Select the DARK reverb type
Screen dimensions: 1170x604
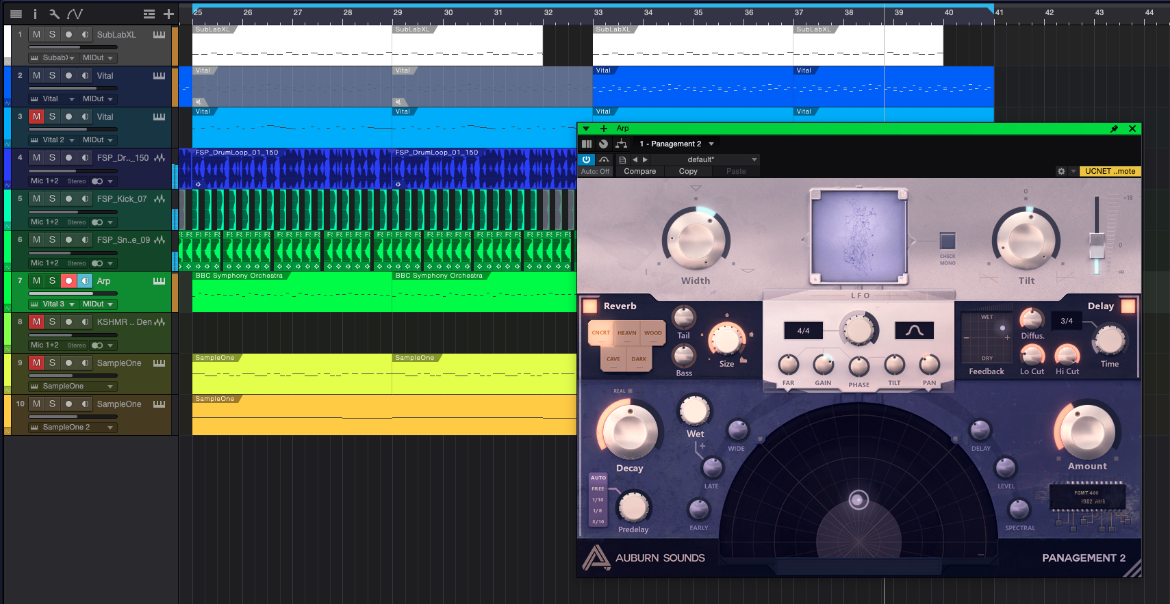coord(639,359)
